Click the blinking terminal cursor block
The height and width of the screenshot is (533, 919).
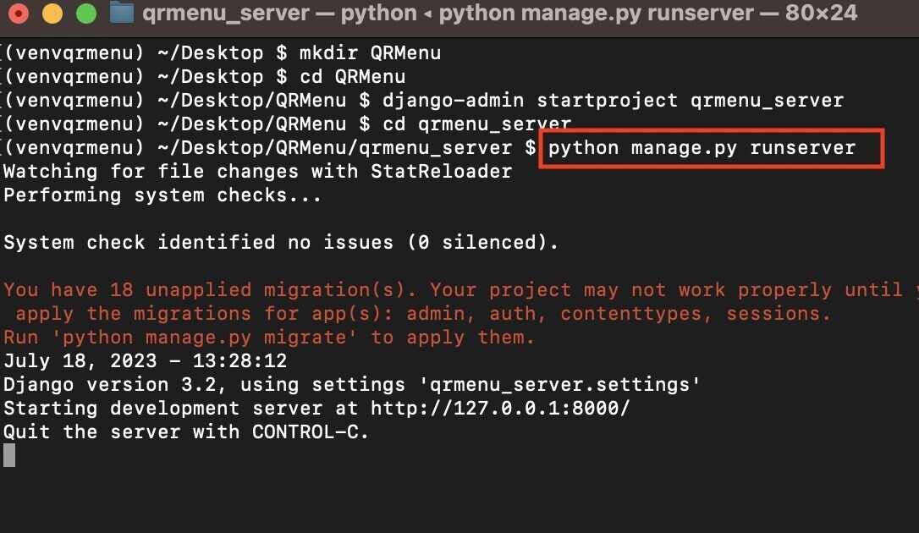pyautogui.click(x=8, y=455)
